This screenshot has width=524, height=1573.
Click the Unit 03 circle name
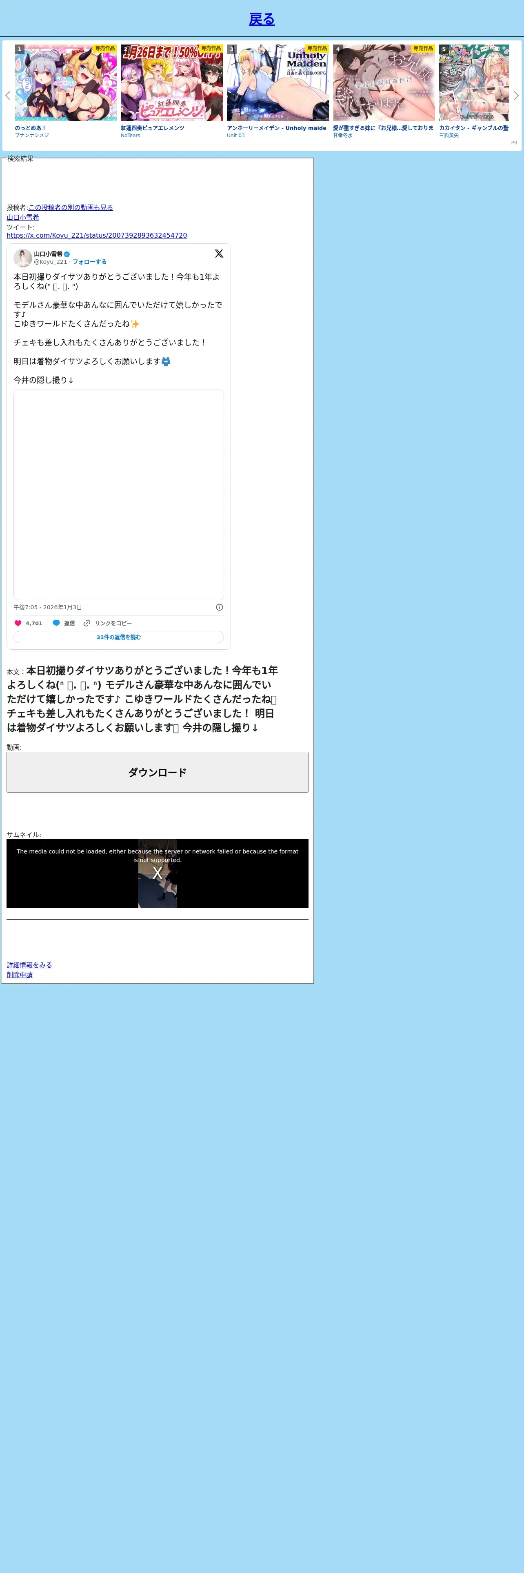[x=235, y=136]
